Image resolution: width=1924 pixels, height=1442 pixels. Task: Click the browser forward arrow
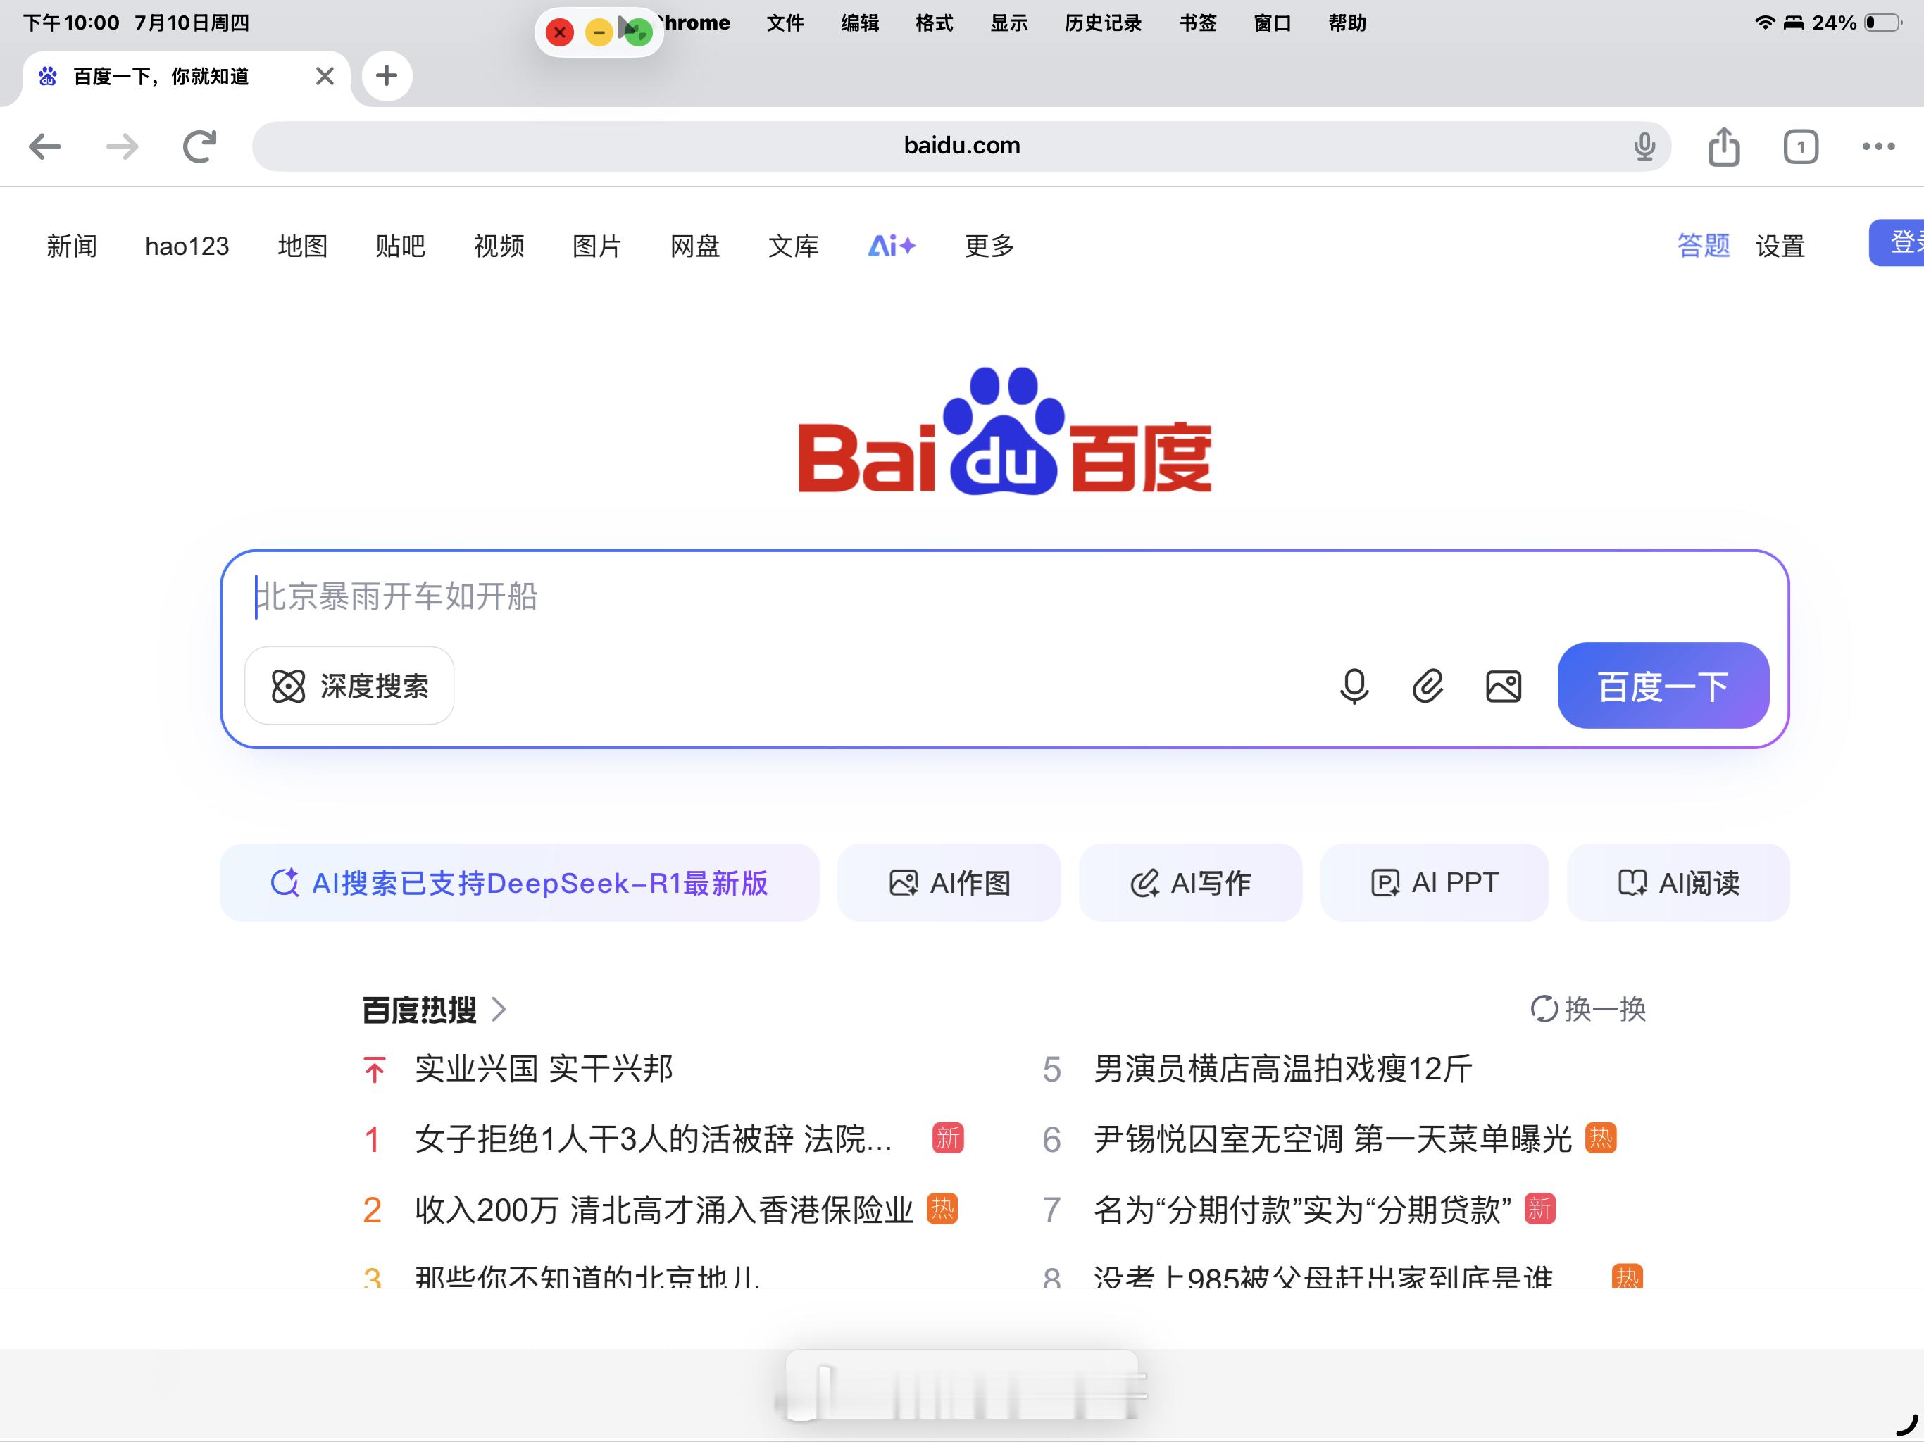[122, 146]
